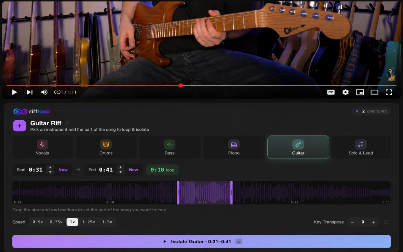Switch to miniplayer mode

click(360, 92)
